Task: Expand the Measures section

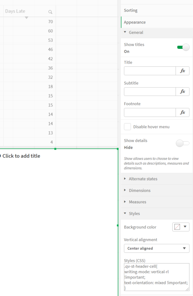Action: tap(157, 202)
